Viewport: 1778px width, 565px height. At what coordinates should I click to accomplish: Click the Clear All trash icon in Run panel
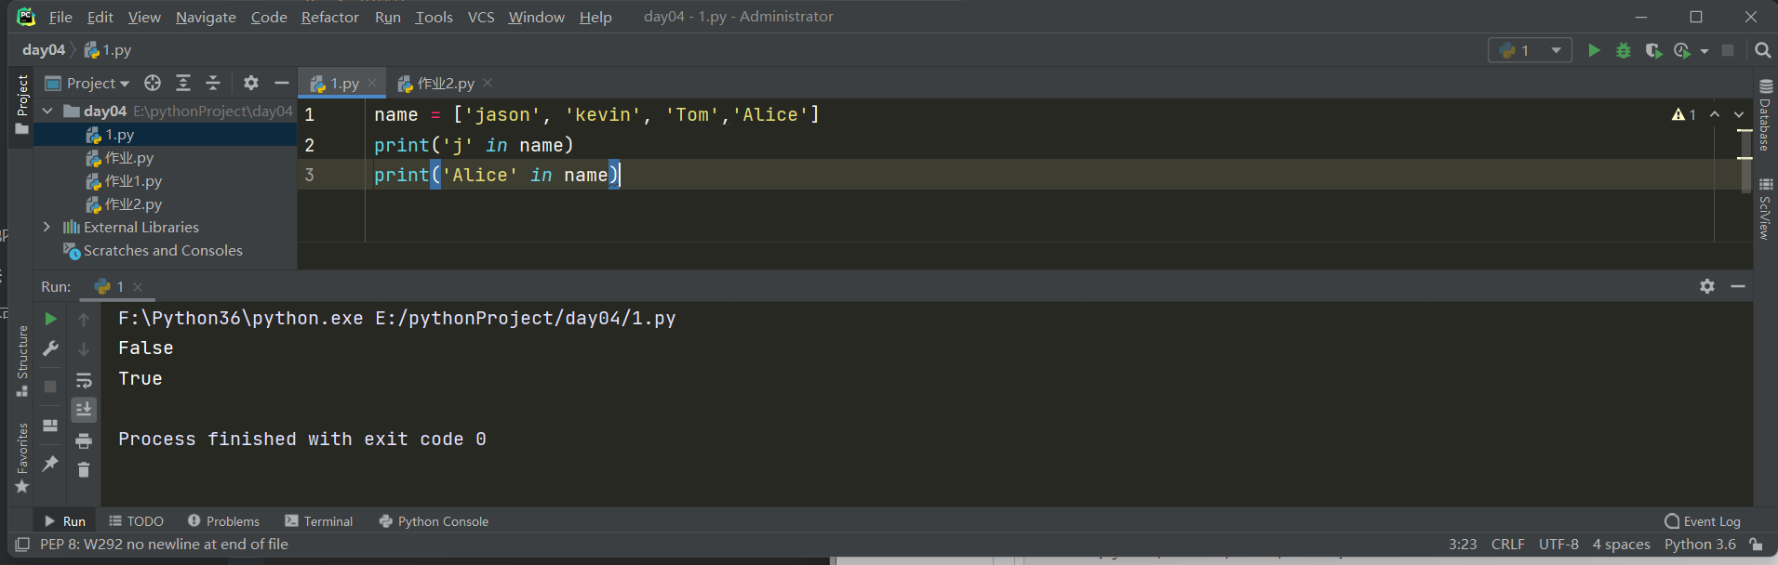(x=84, y=470)
